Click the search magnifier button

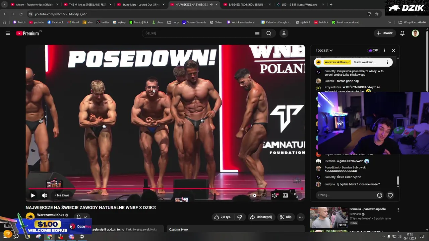click(269, 33)
